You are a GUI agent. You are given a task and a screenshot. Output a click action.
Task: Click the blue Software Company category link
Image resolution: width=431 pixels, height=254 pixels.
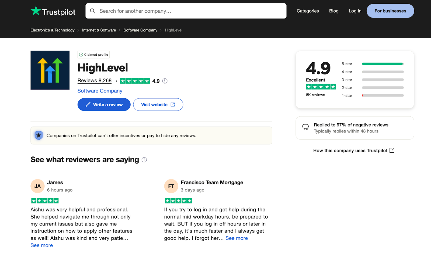tap(100, 91)
